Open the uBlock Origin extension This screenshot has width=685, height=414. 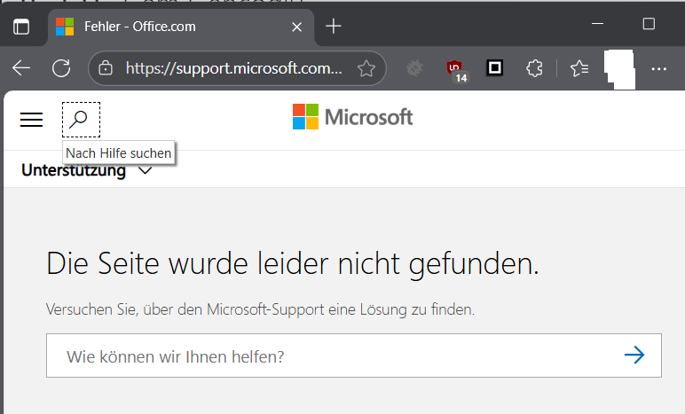455,69
